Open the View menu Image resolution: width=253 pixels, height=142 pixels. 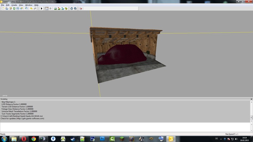tap(21, 5)
